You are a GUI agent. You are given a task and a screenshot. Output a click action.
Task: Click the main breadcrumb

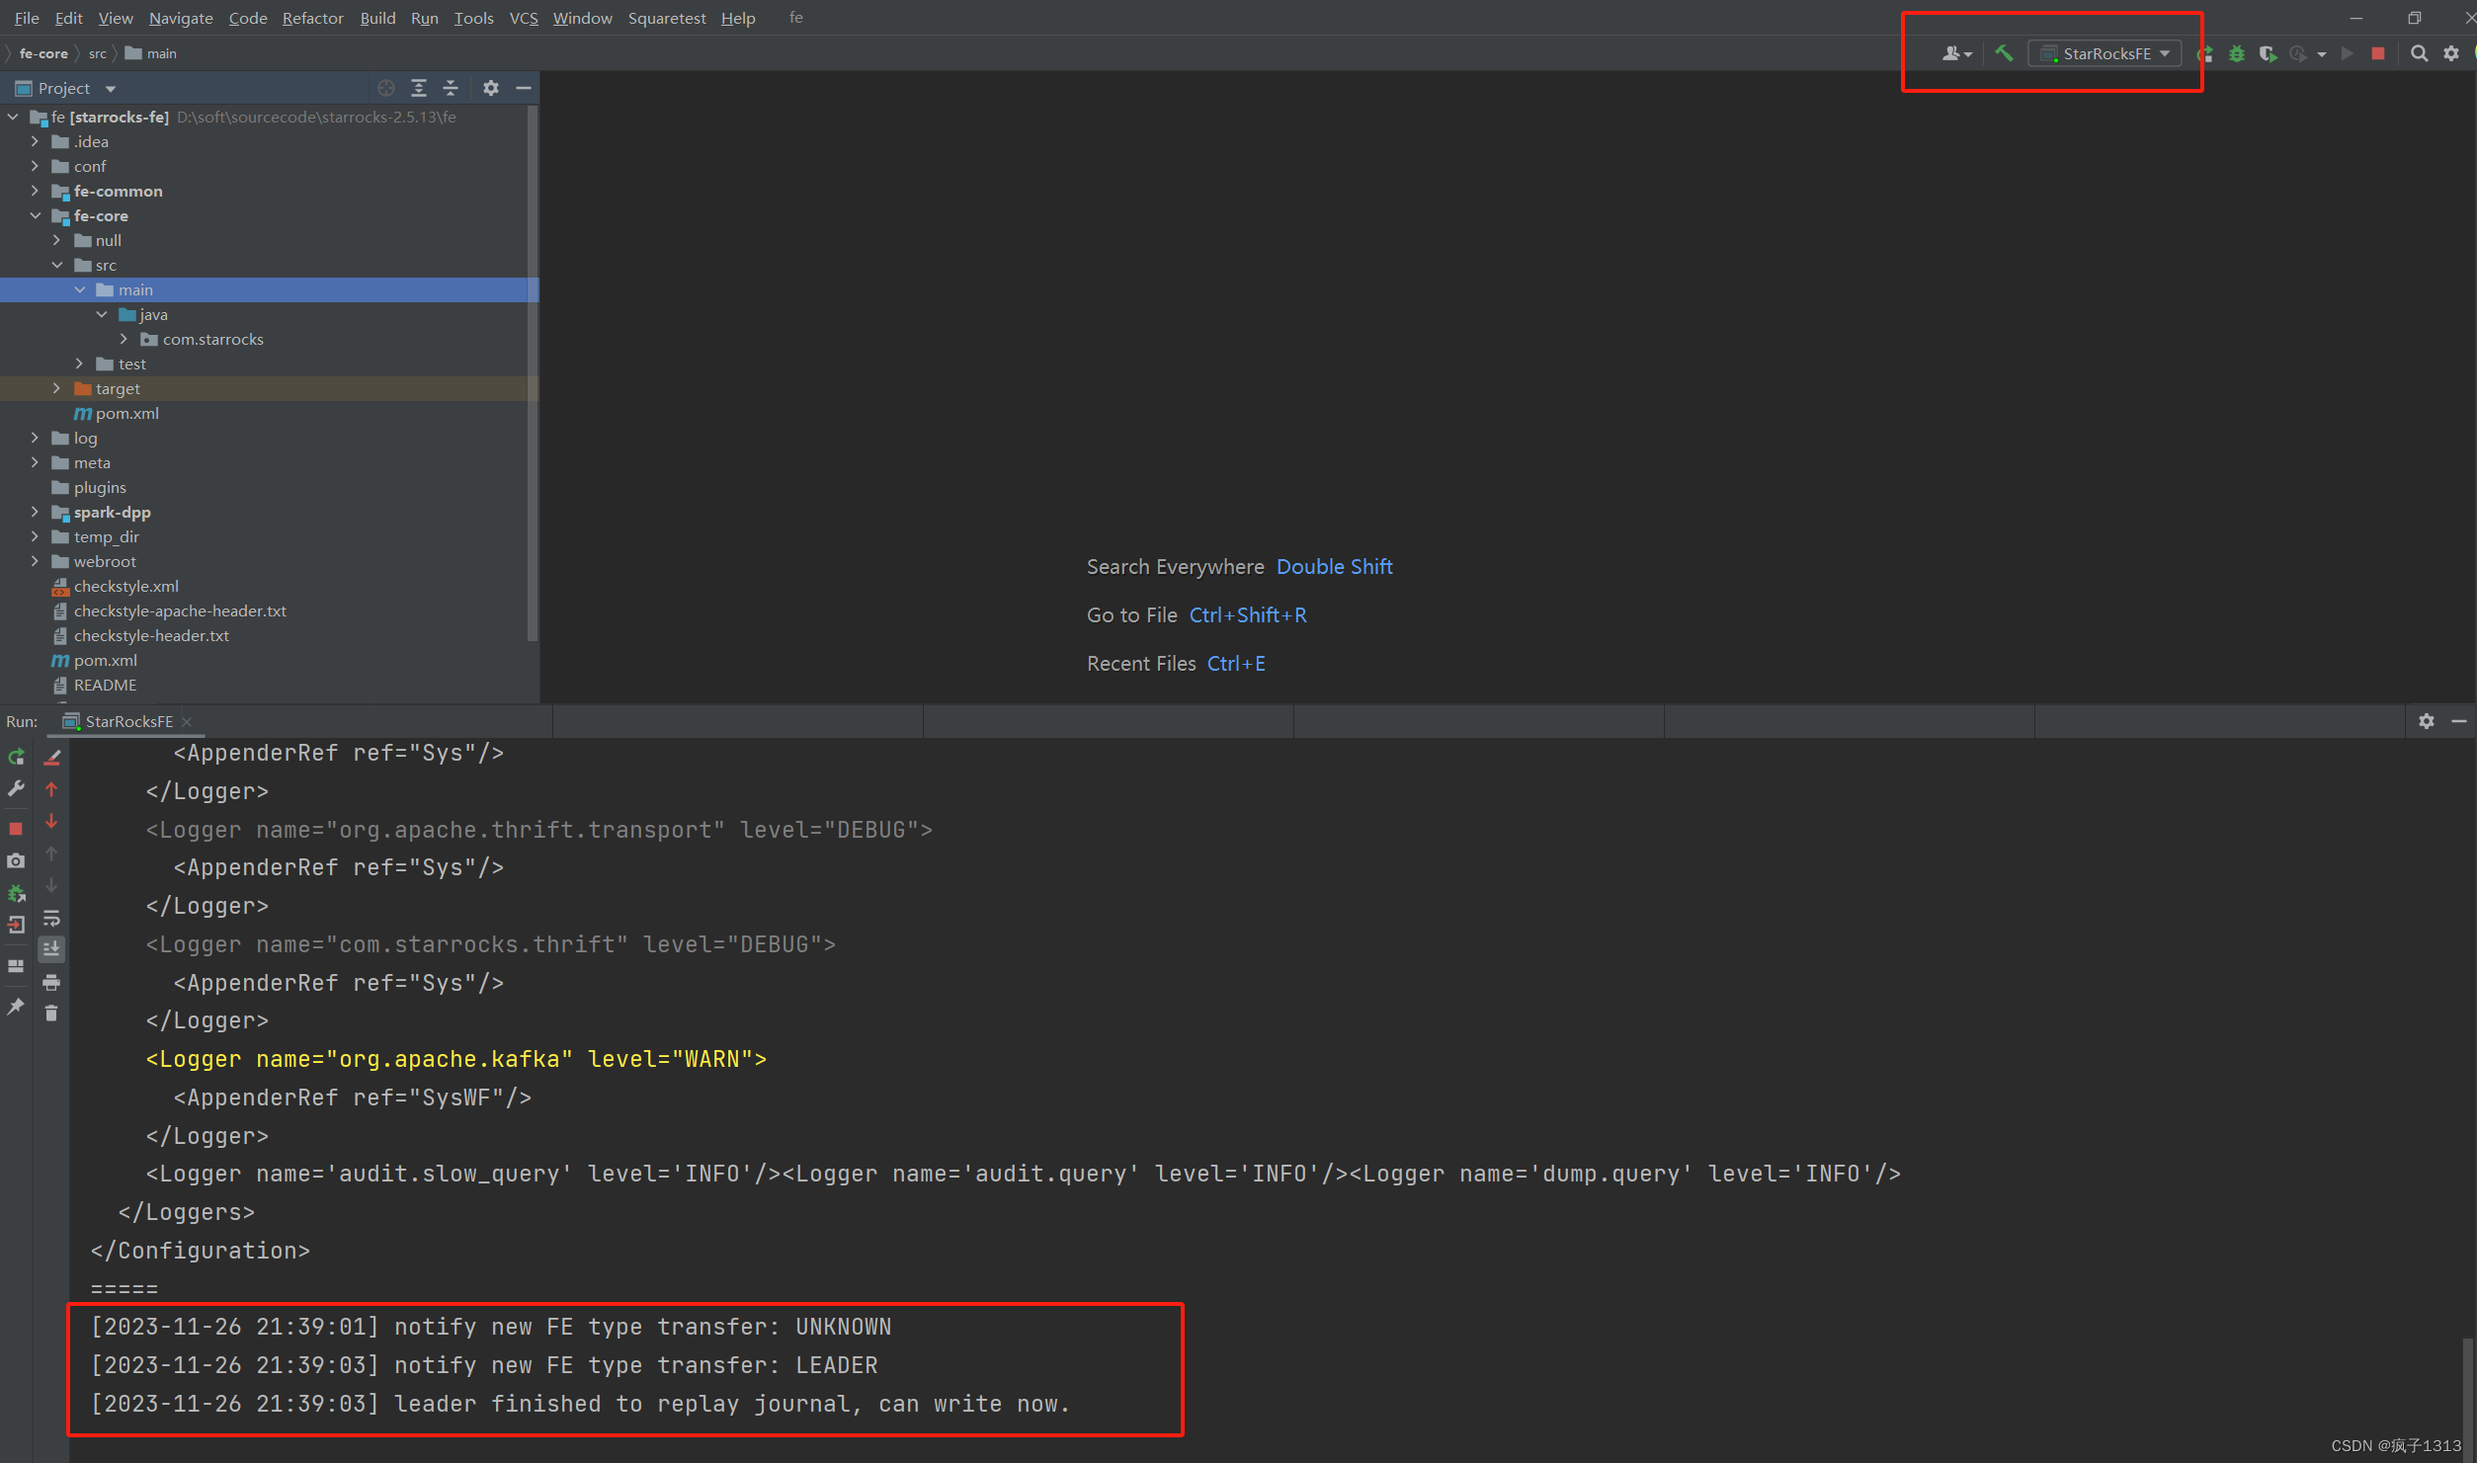point(151,53)
